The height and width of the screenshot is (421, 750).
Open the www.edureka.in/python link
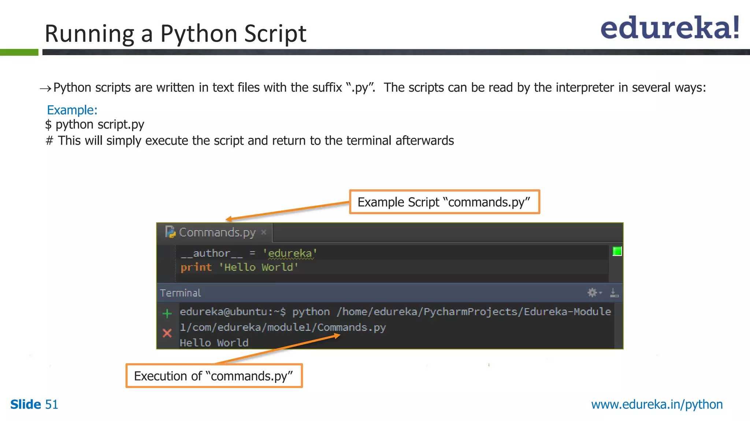click(657, 405)
